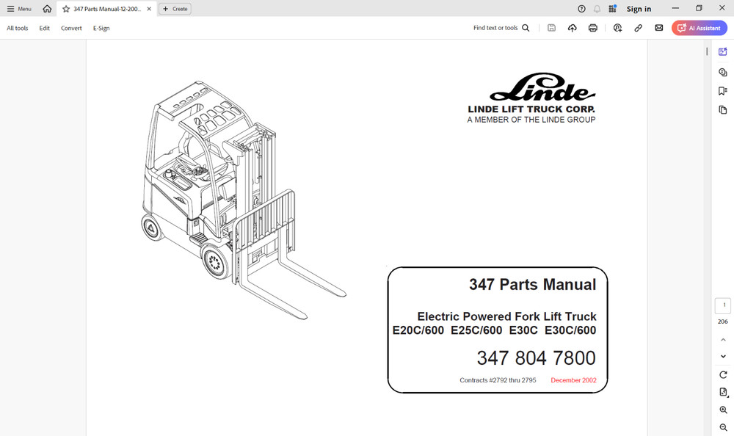Click 'Electric Powered Fork Lift Truck' text
The image size is (734, 436).
pos(506,316)
